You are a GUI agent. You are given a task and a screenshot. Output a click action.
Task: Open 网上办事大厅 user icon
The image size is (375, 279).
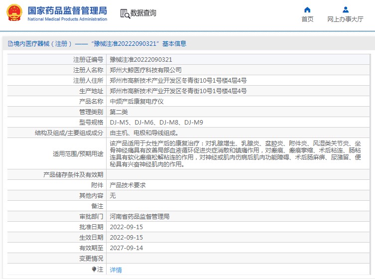tap(346, 10)
